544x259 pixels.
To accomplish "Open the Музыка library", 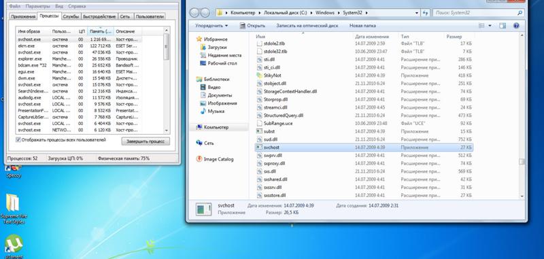I will click(212, 111).
